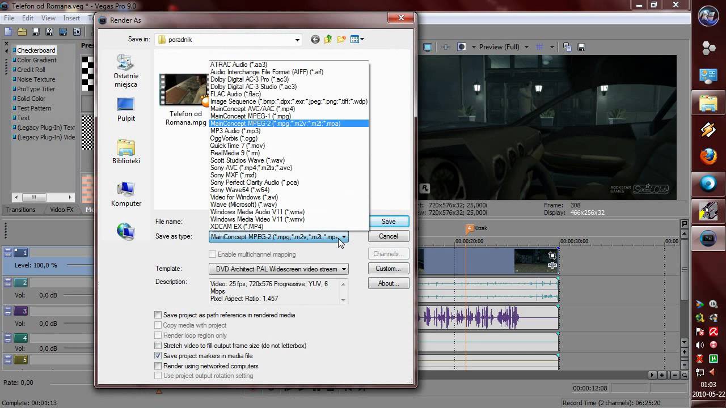Open Biblioteki in the places bar
The image size is (726, 408).
coord(125,152)
